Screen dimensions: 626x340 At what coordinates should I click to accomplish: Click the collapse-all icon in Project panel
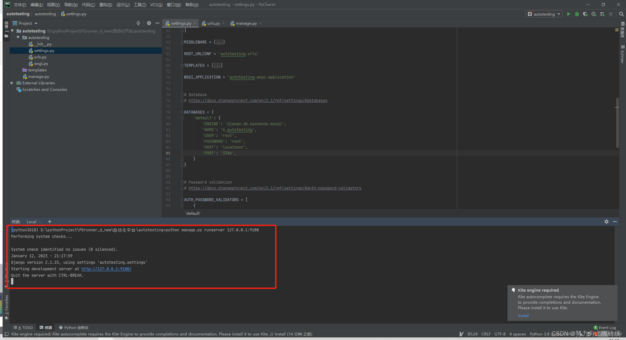[138, 23]
